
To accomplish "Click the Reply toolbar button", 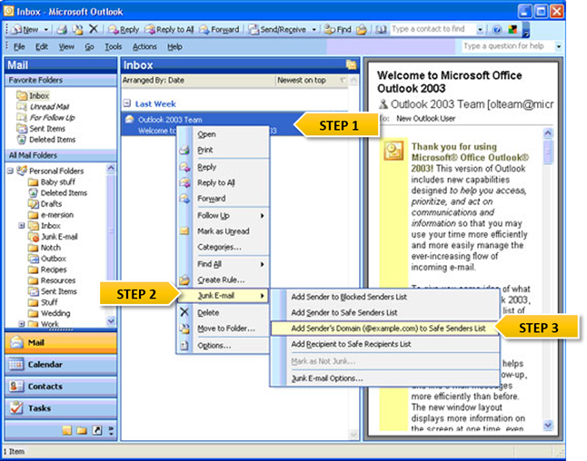I will tap(124, 29).
